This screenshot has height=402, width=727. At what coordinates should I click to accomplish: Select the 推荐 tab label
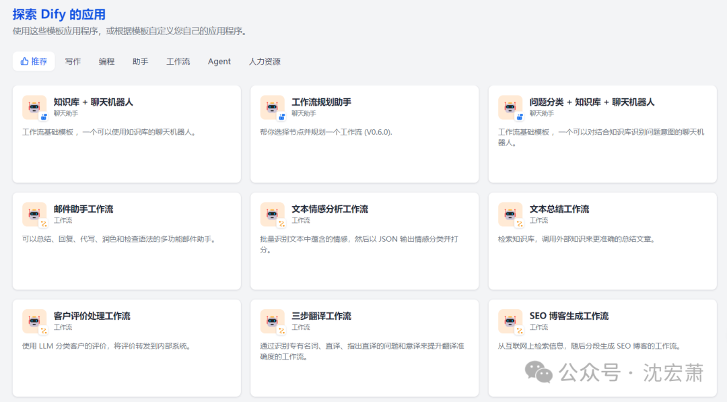(x=39, y=61)
